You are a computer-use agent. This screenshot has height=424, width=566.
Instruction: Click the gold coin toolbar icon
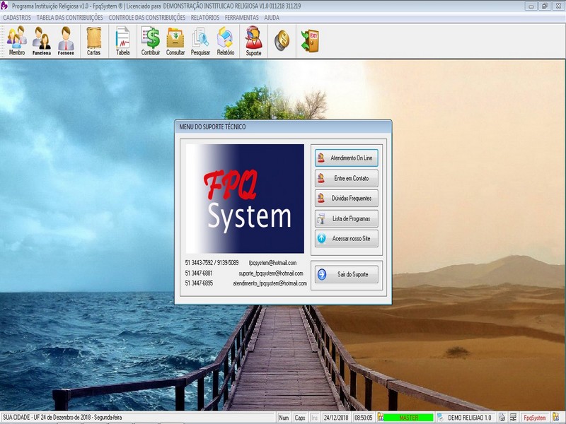point(282,40)
